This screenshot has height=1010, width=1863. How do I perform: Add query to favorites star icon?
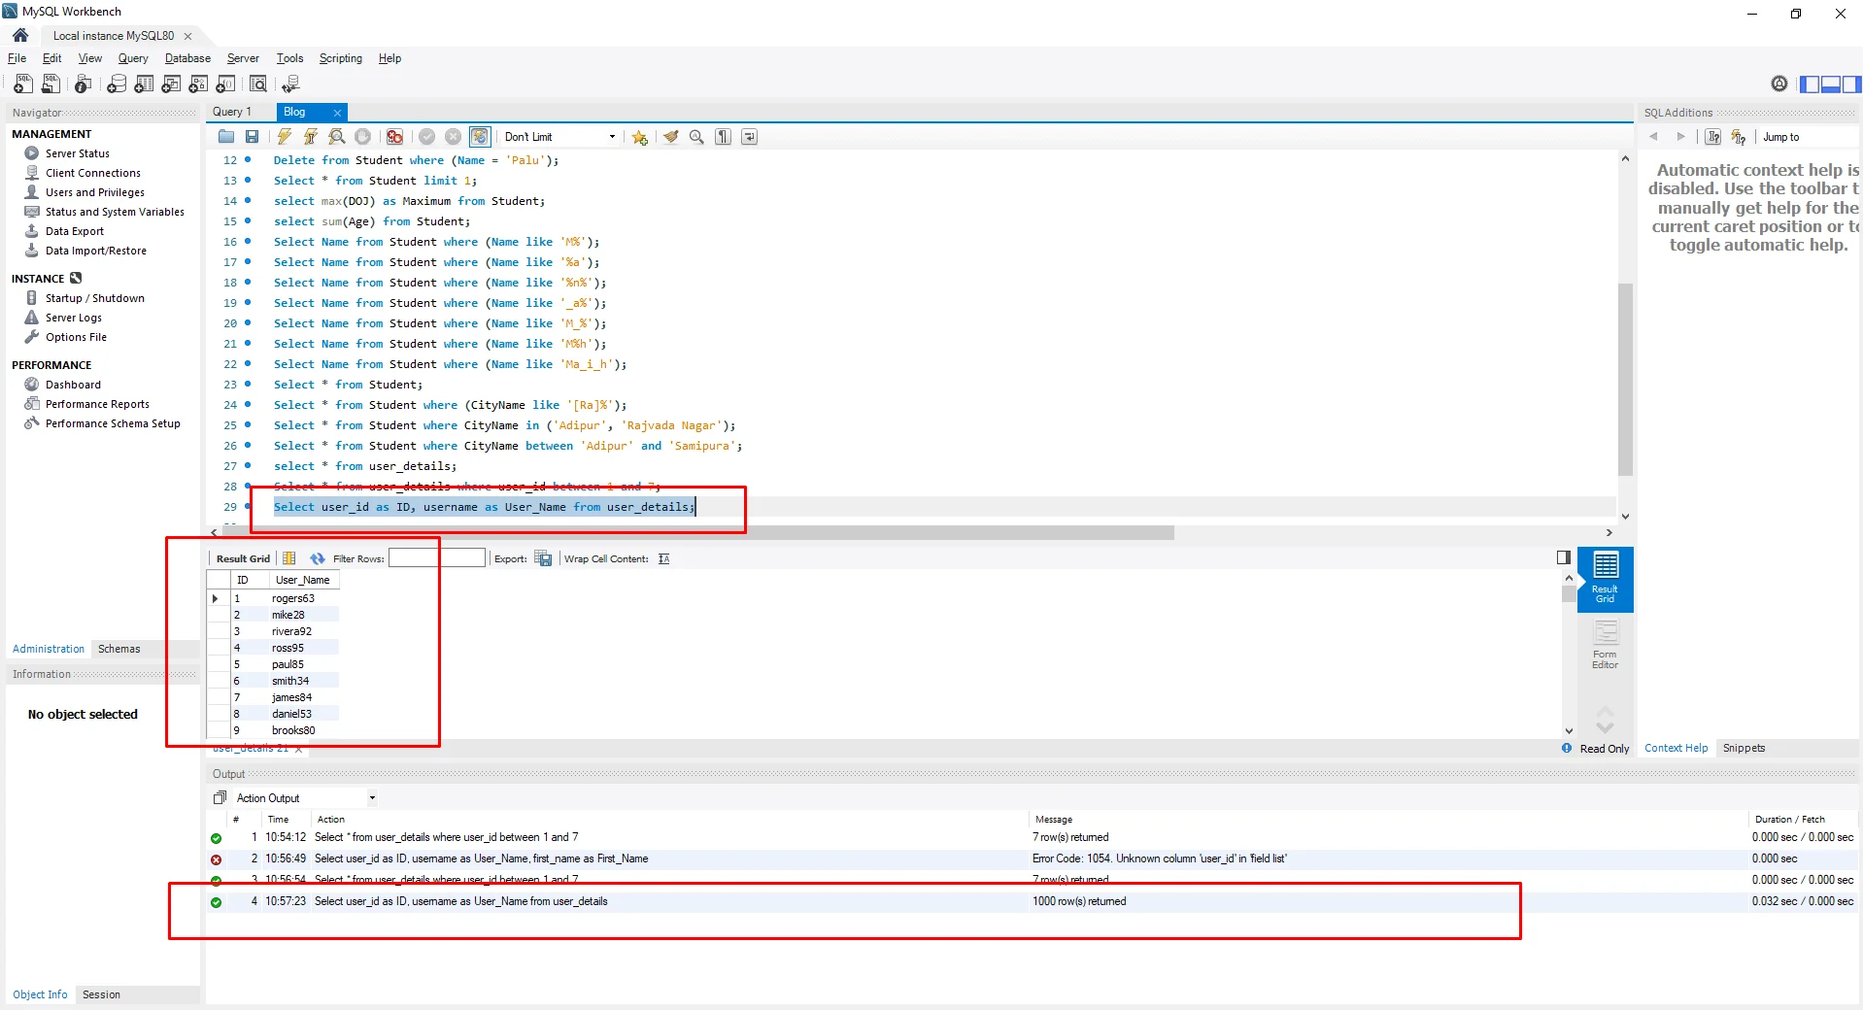[639, 137]
